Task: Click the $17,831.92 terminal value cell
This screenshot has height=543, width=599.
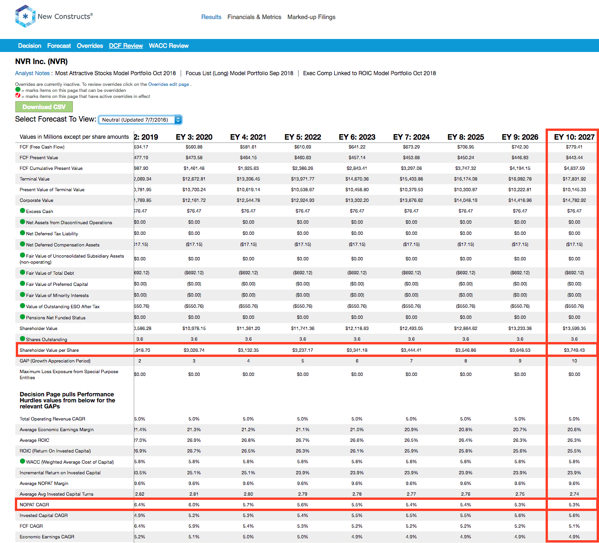Action: pyautogui.click(x=574, y=179)
